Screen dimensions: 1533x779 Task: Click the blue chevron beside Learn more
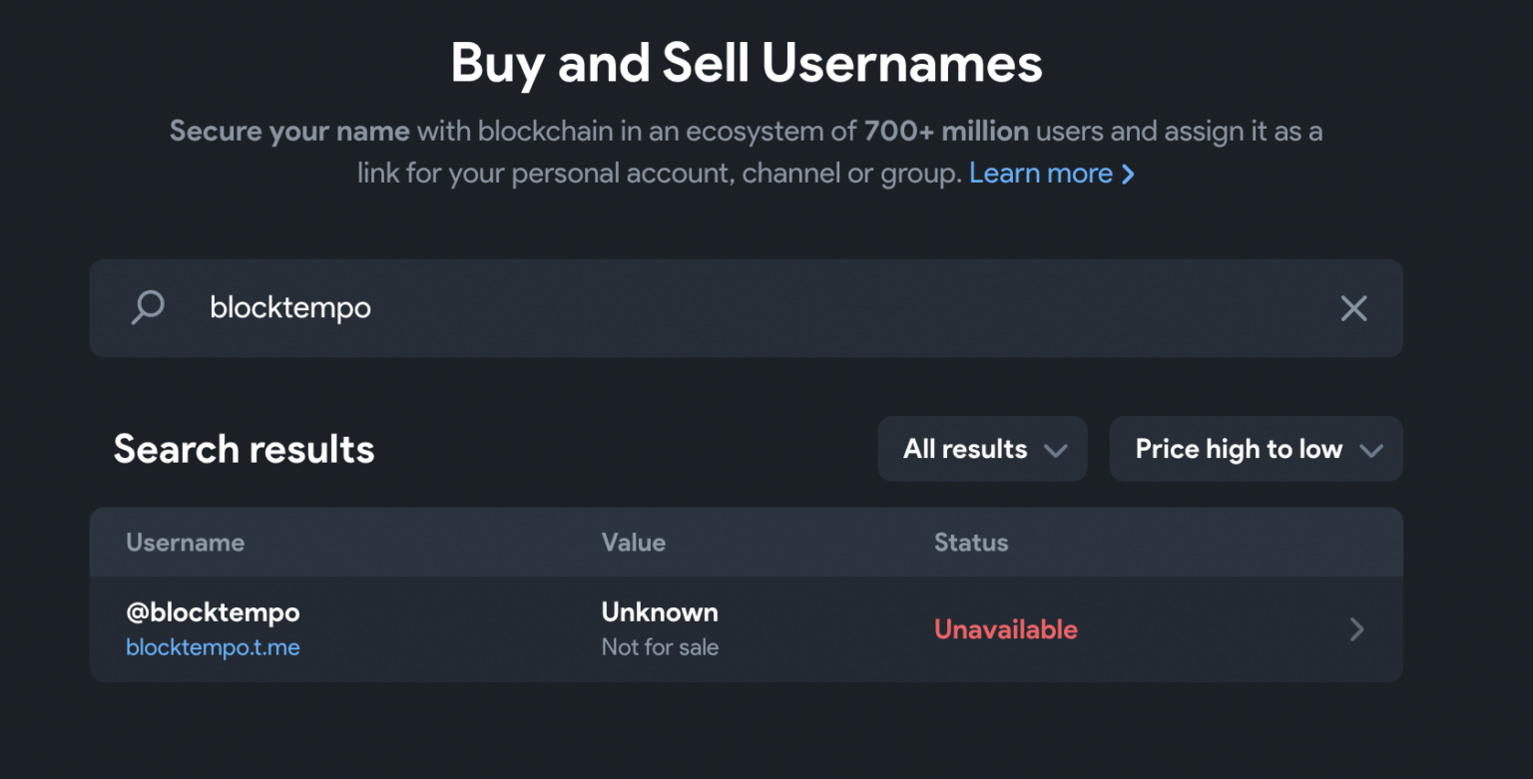tap(1129, 174)
